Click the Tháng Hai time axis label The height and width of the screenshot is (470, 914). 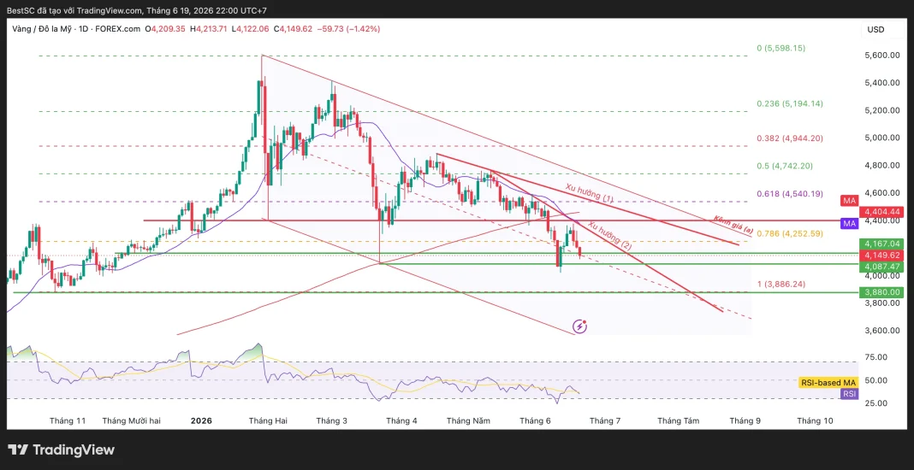(x=268, y=420)
